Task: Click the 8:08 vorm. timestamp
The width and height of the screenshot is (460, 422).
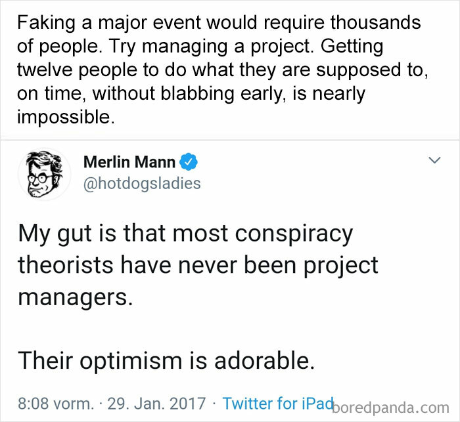Action: [56, 404]
